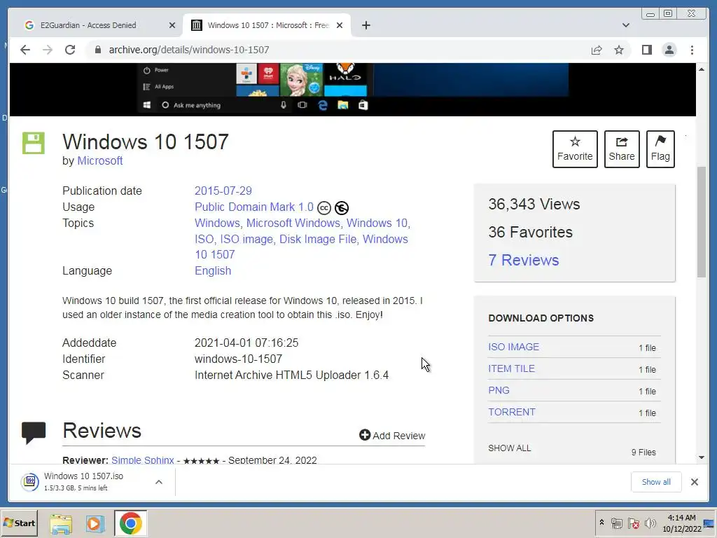Flag this item
Screen dimensions: 717x538
(x=660, y=149)
